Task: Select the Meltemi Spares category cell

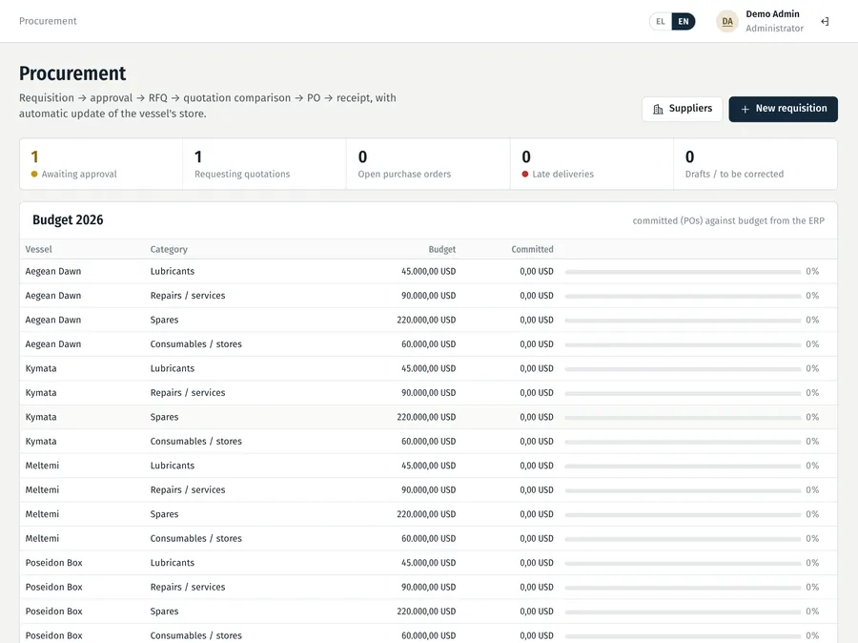Action: 164,514
